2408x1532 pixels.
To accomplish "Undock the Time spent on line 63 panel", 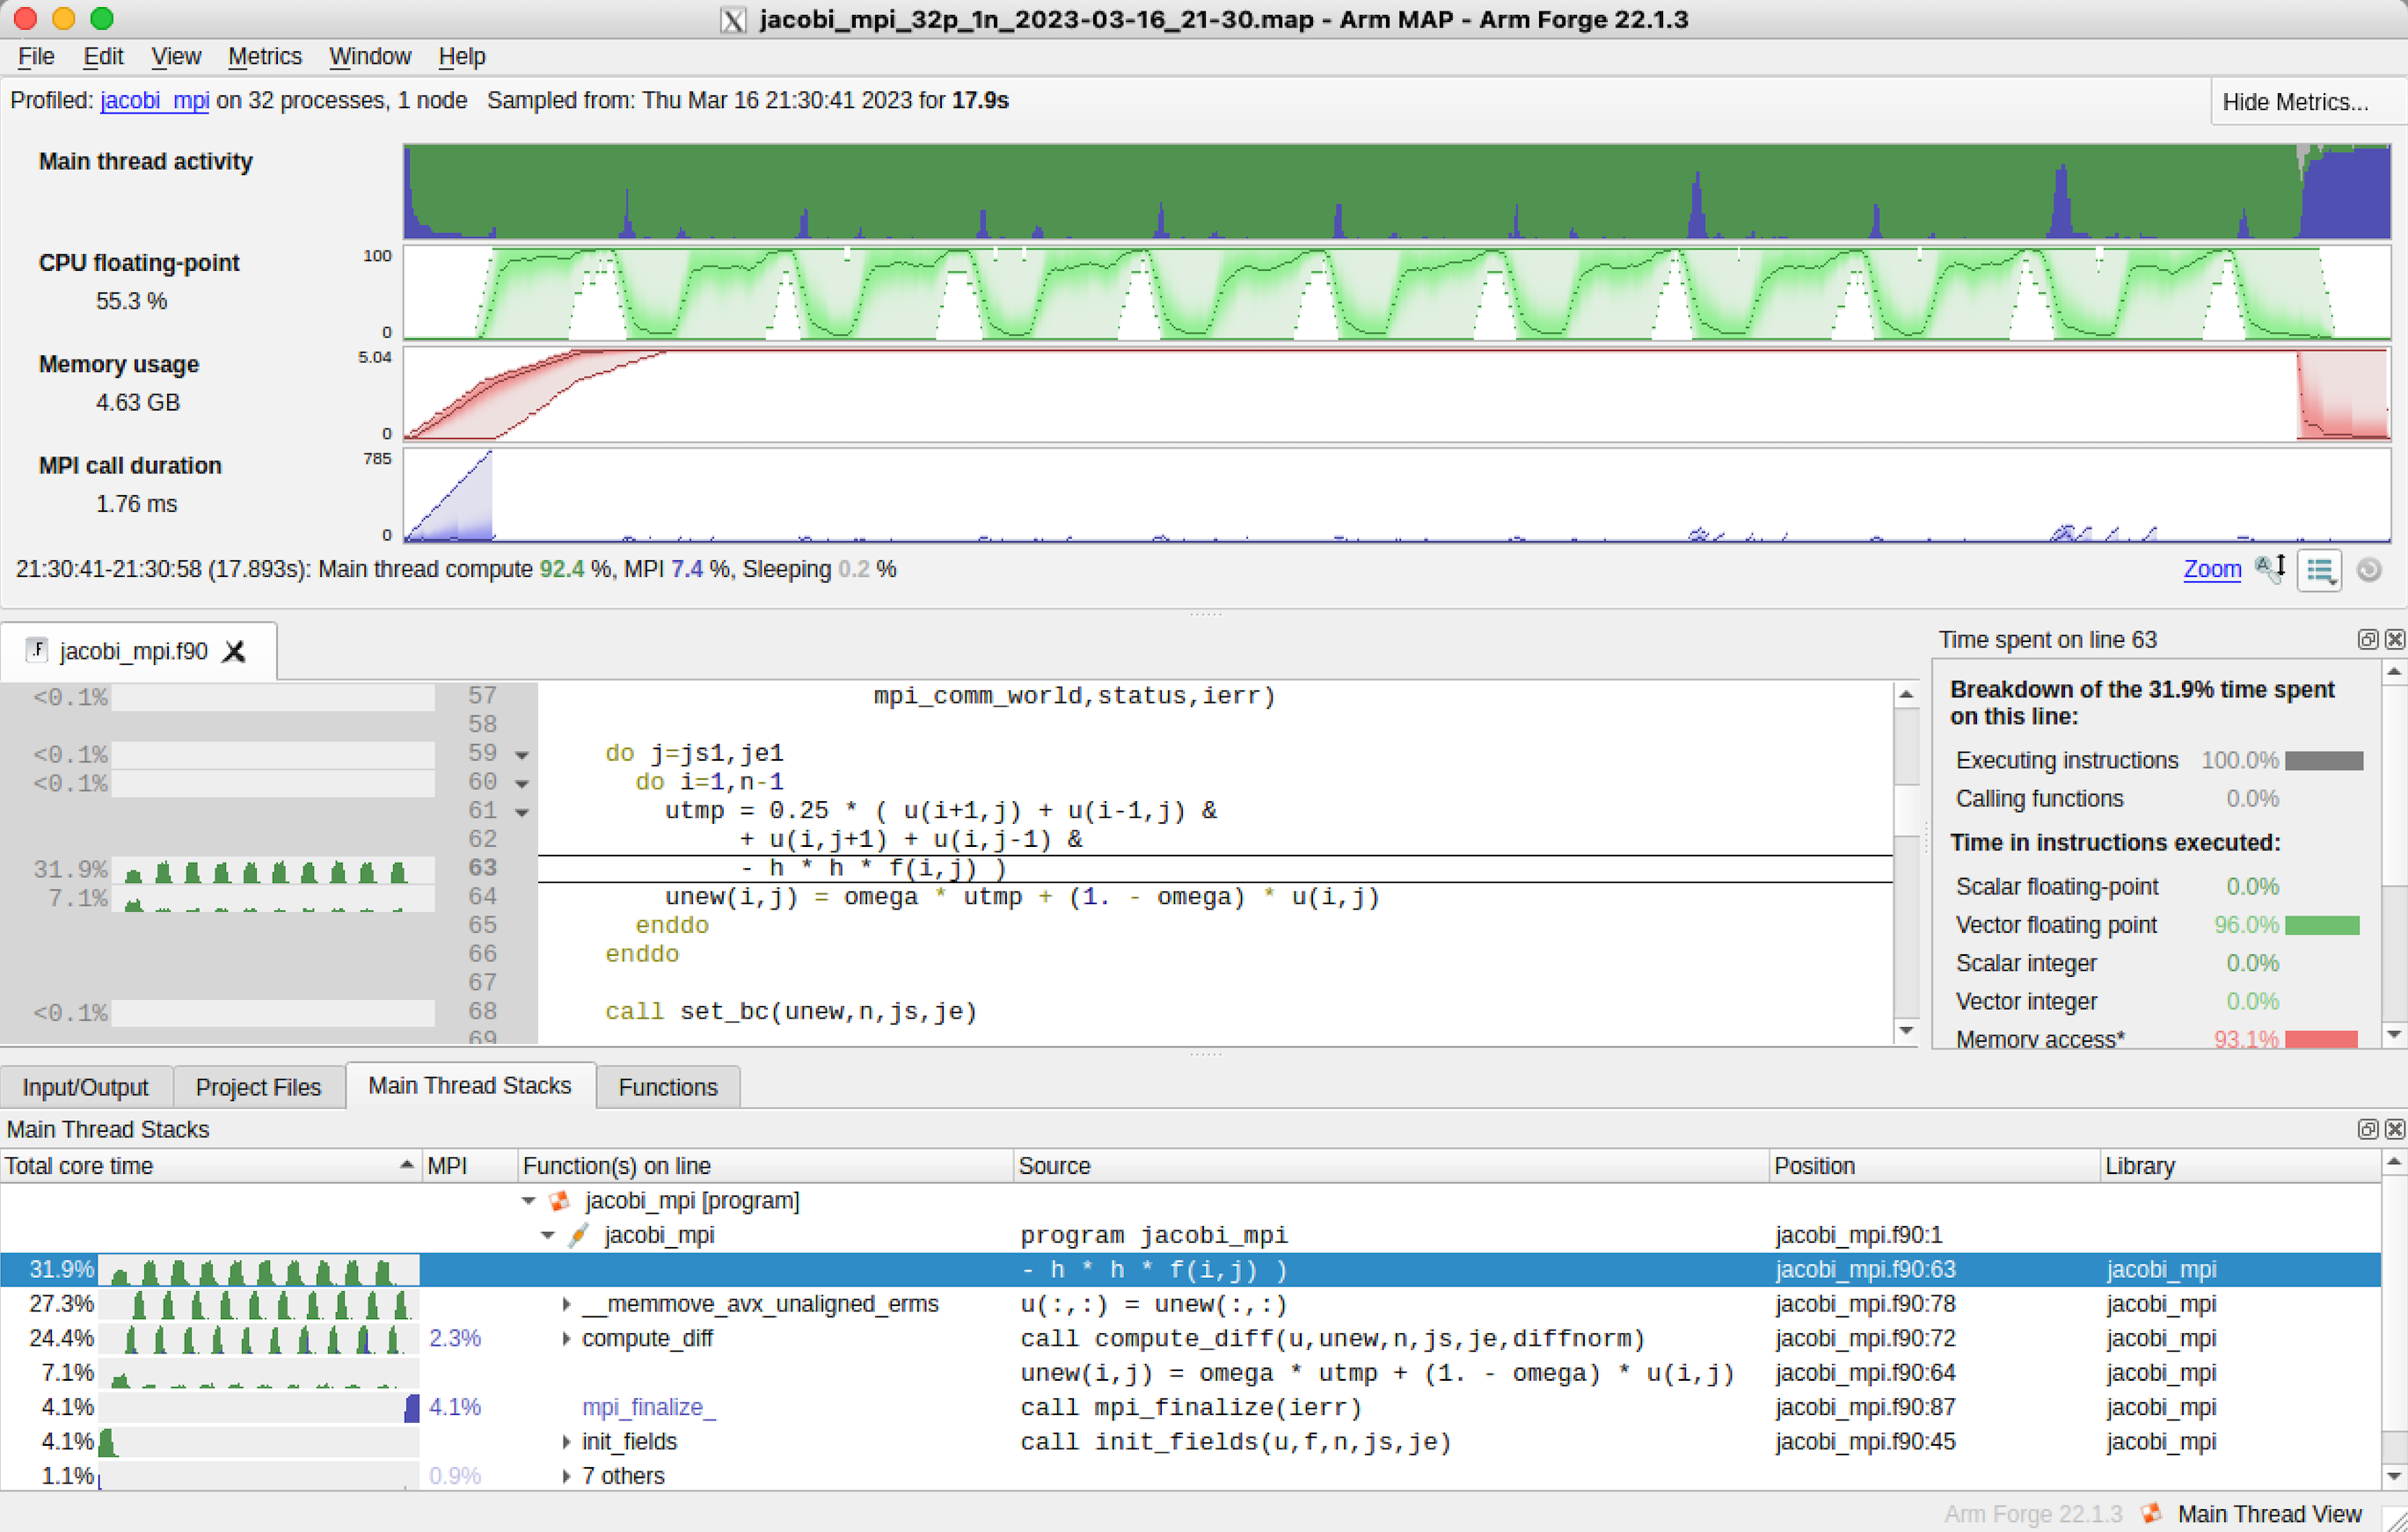I will tap(2367, 640).
